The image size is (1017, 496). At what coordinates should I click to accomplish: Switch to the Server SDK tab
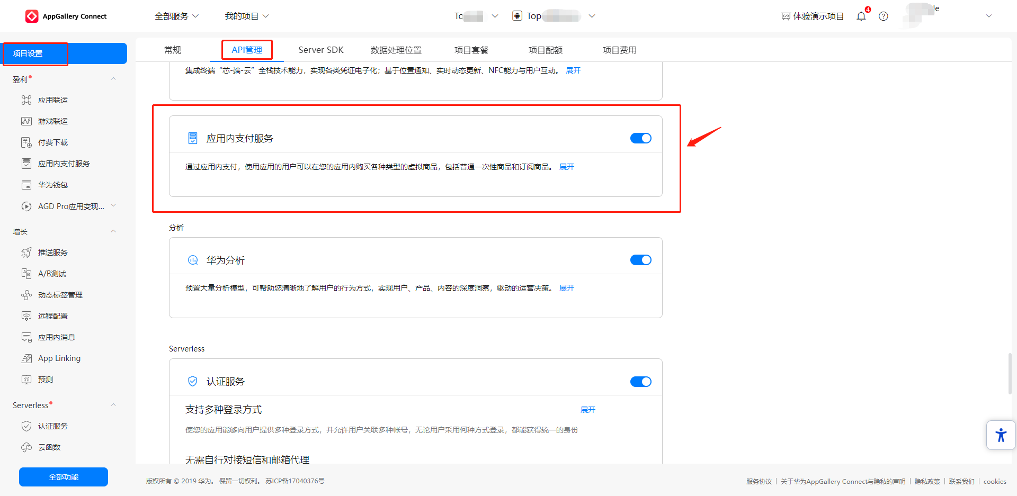coord(321,50)
